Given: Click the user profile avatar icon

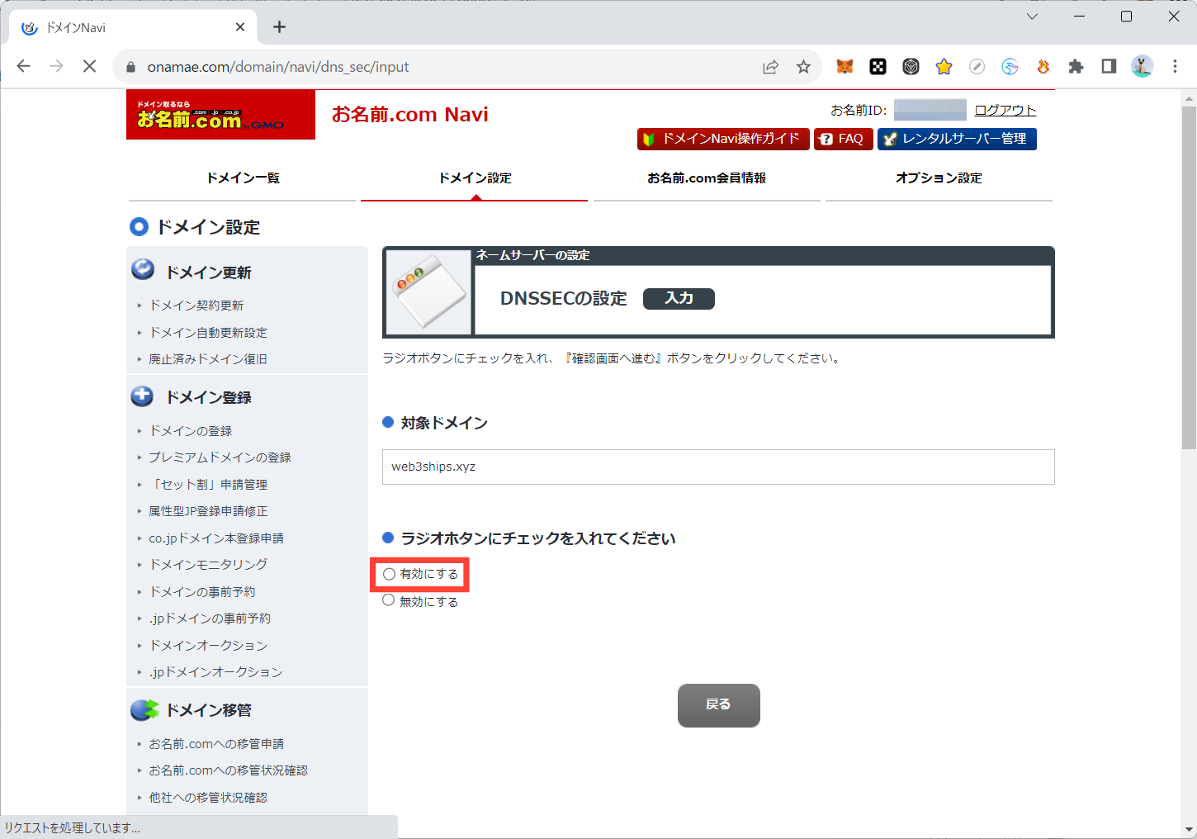Looking at the screenshot, I should 1142,67.
